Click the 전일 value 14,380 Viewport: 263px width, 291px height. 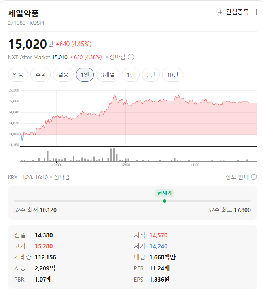pyautogui.click(x=44, y=235)
